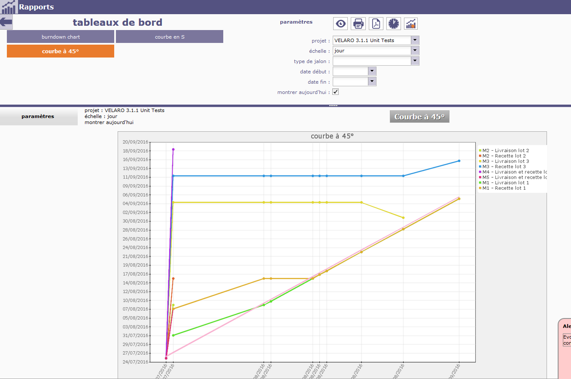
Task: Click the back arrow icon
Action: (6, 22)
